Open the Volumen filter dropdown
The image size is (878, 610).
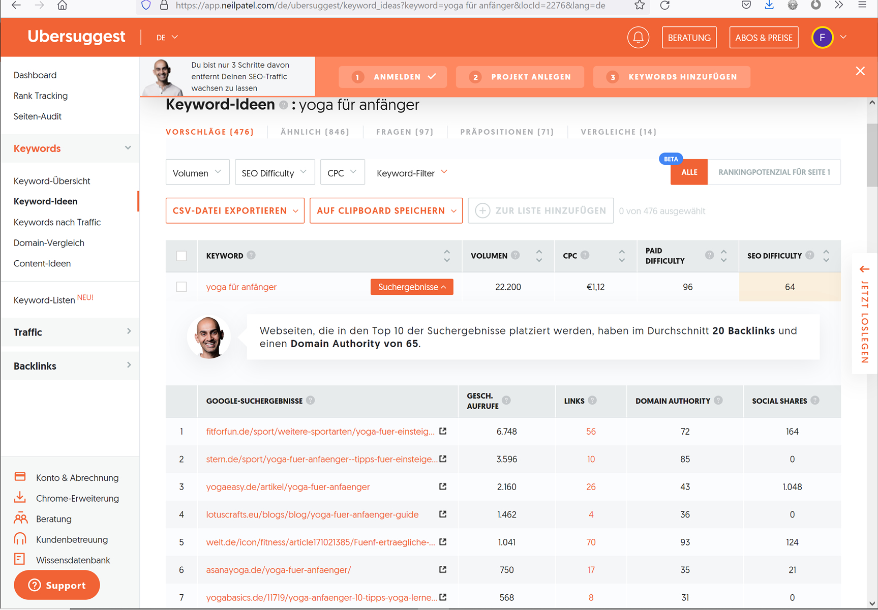[x=197, y=172]
